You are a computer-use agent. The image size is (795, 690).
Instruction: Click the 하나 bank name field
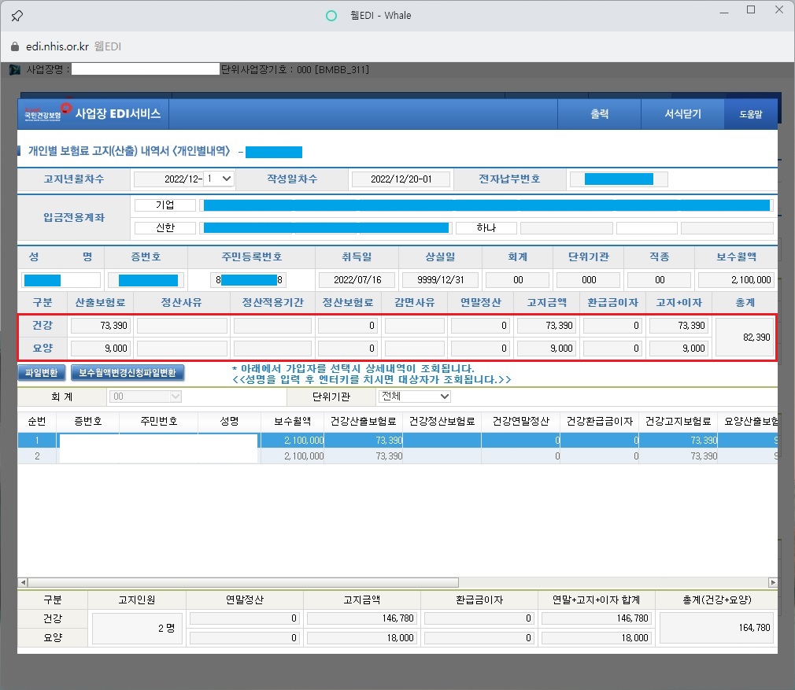[x=486, y=228]
